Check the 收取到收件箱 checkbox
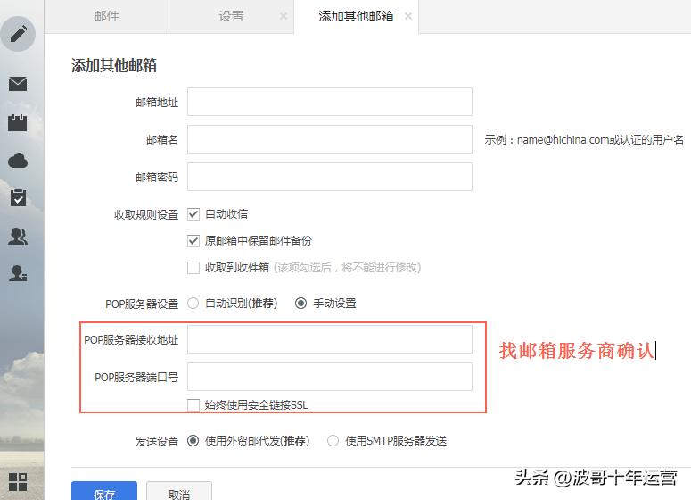This screenshot has height=500, width=691. pos(193,268)
